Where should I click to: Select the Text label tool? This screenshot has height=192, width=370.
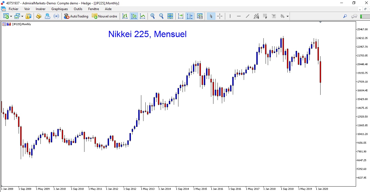274,16
